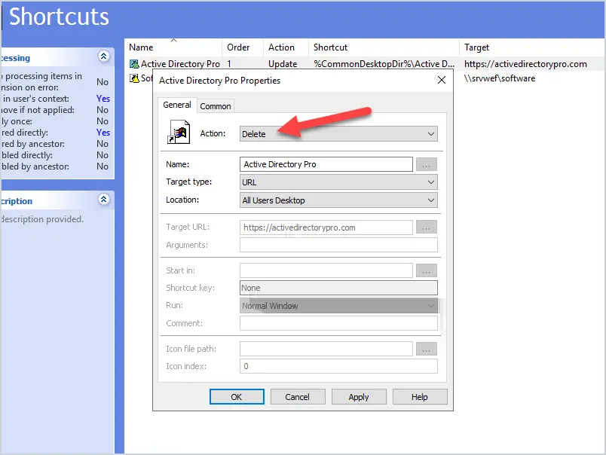Click the Name input field
Image resolution: width=606 pixels, height=455 pixels.
click(x=326, y=164)
